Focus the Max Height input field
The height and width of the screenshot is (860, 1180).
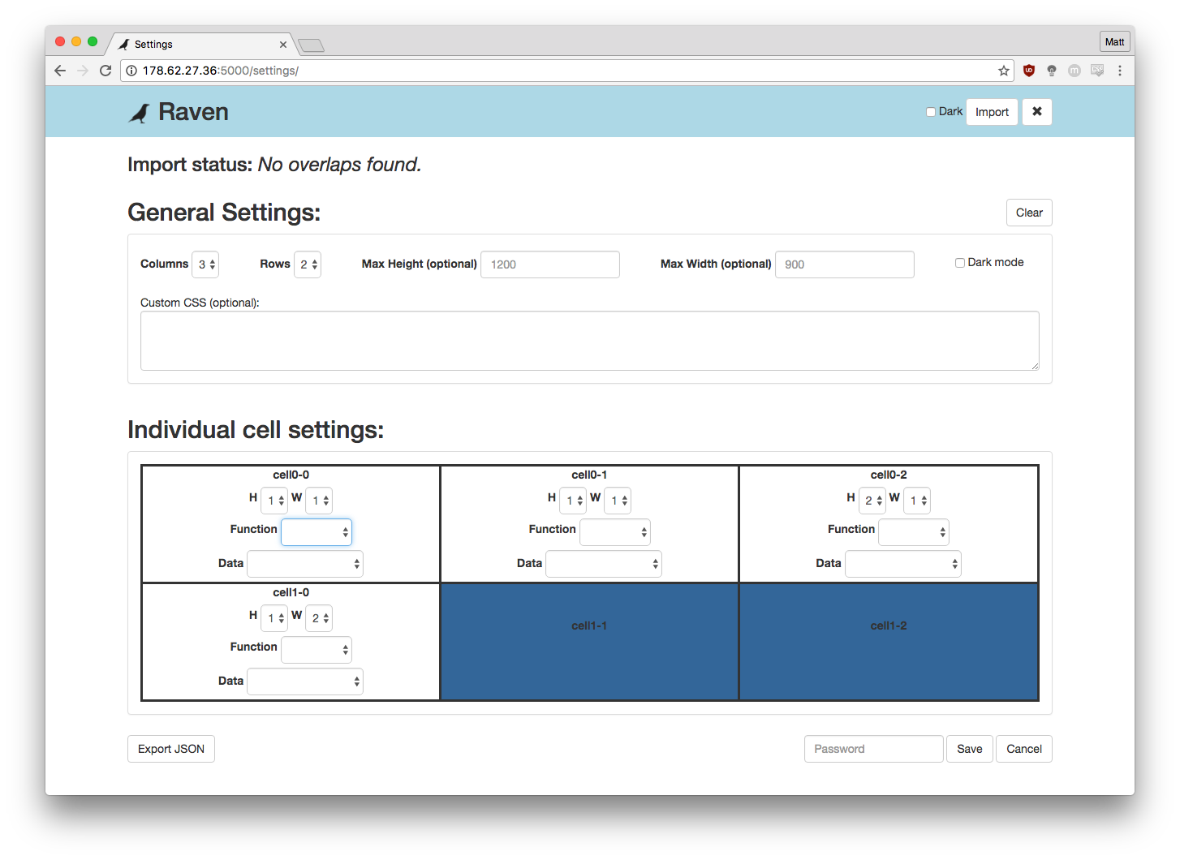[550, 264]
